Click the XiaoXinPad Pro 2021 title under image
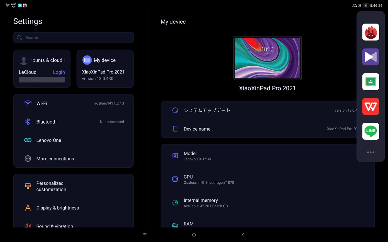 (267, 88)
